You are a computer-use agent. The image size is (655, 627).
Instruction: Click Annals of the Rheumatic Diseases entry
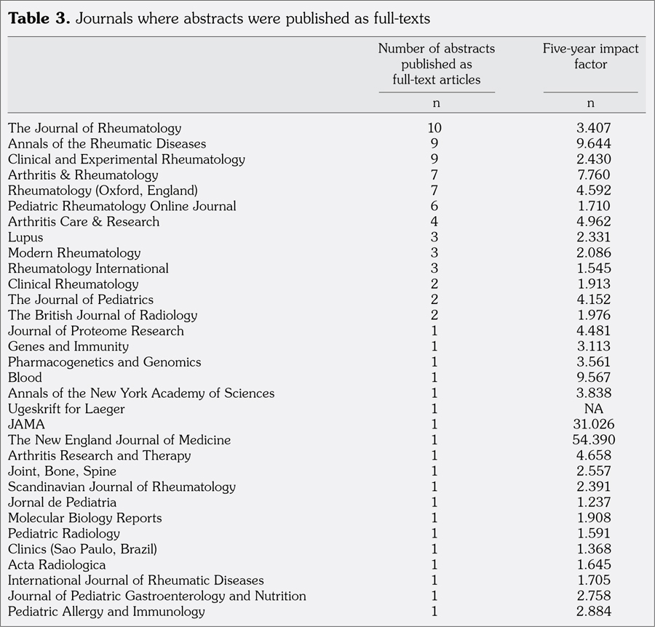point(107,144)
